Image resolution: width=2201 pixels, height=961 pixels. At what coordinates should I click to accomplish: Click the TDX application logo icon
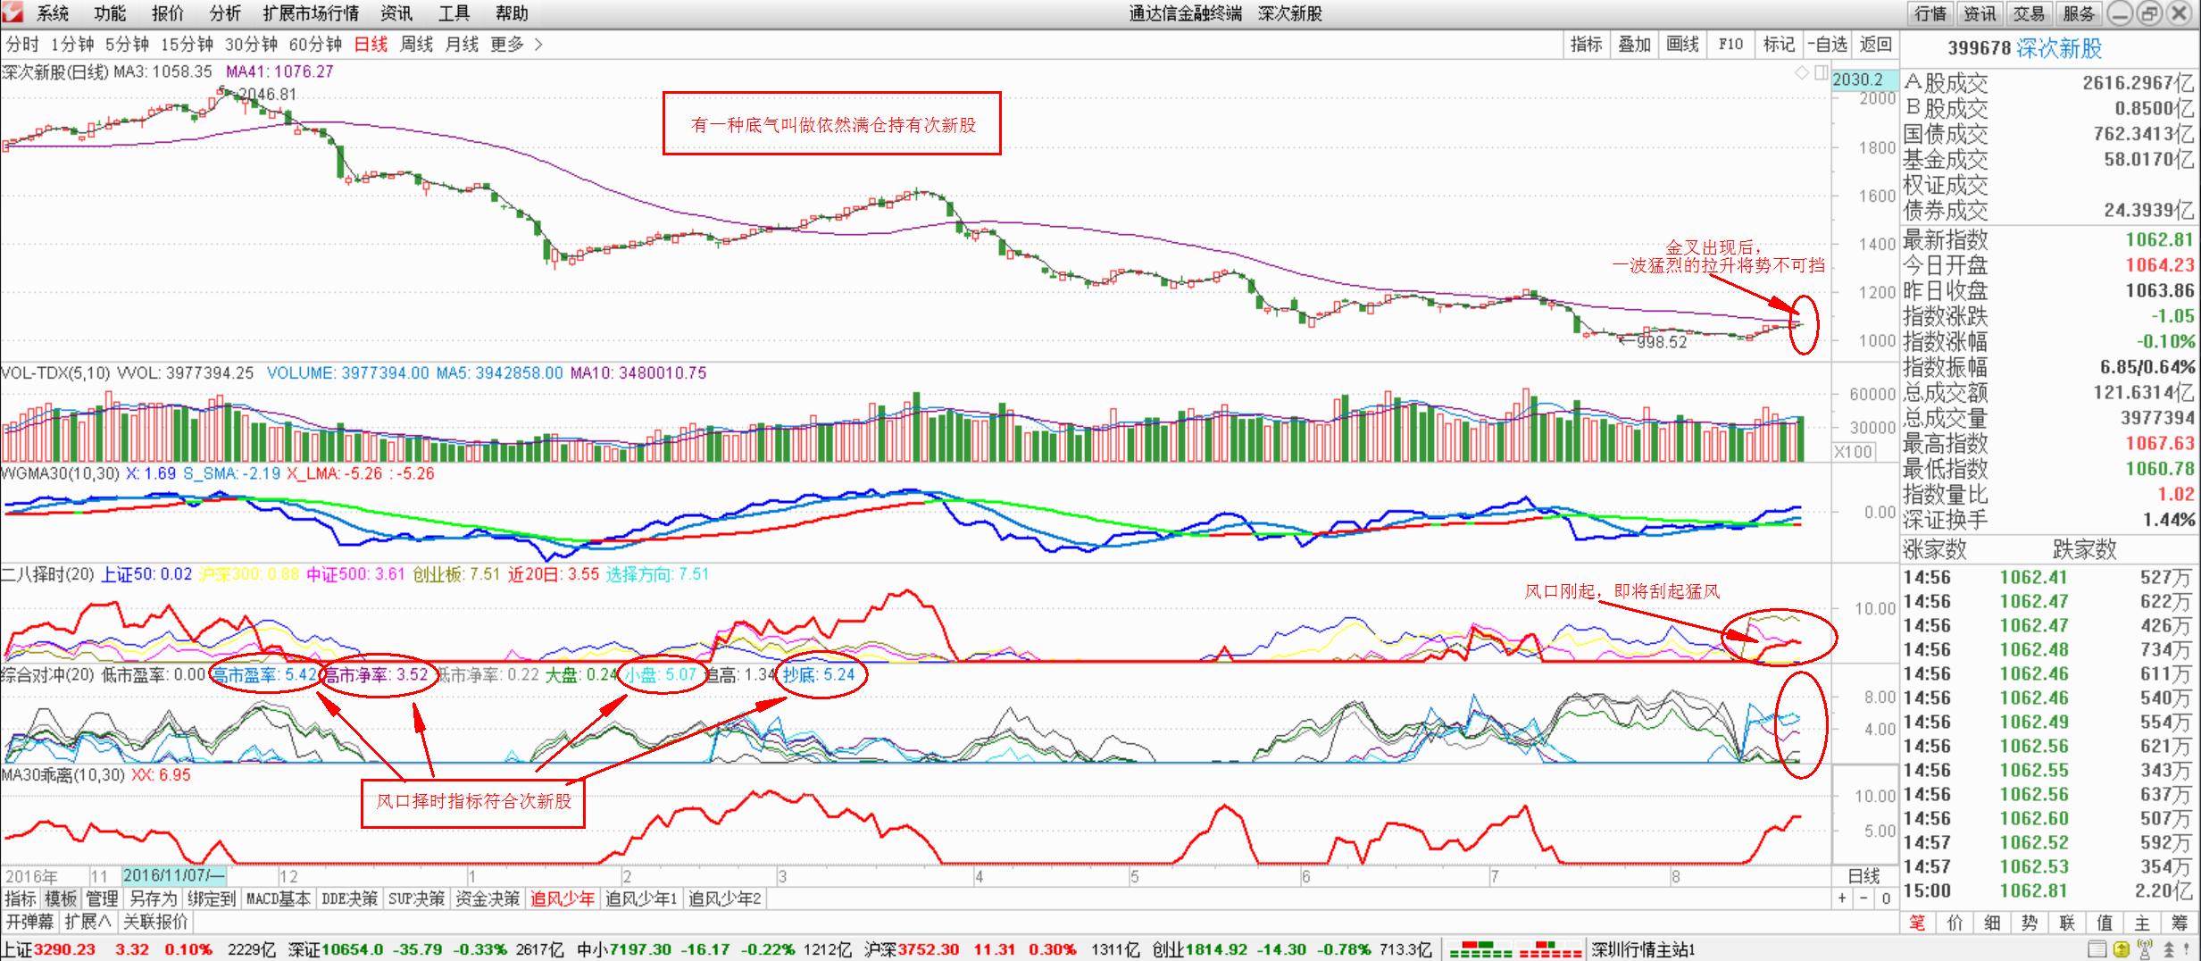(x=13, y=13)
